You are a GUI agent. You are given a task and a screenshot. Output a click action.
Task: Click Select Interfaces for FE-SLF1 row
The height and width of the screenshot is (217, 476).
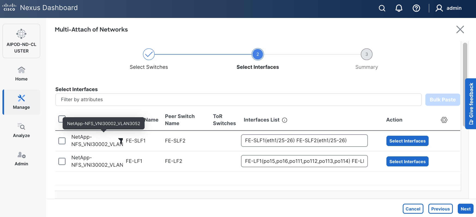(407, 141)
